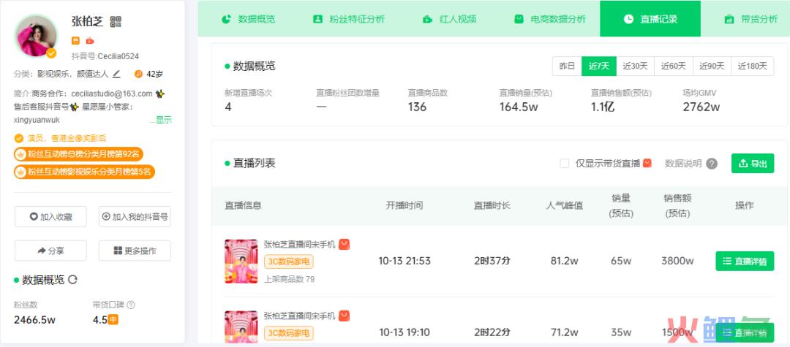Click the 销量(预估) column header
This screenshot has width=790, height=347.
621,205
